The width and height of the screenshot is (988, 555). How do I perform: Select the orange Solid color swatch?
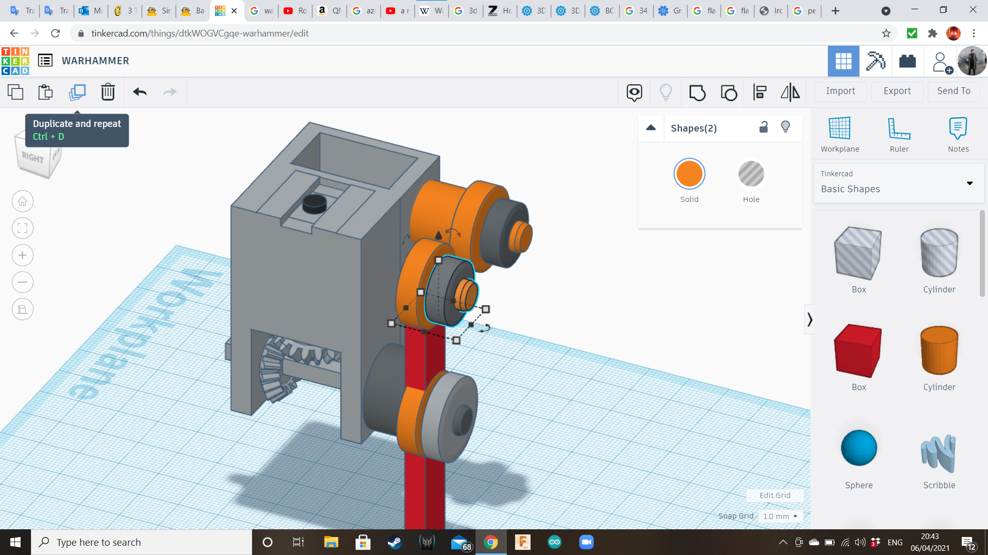(689, 174)
